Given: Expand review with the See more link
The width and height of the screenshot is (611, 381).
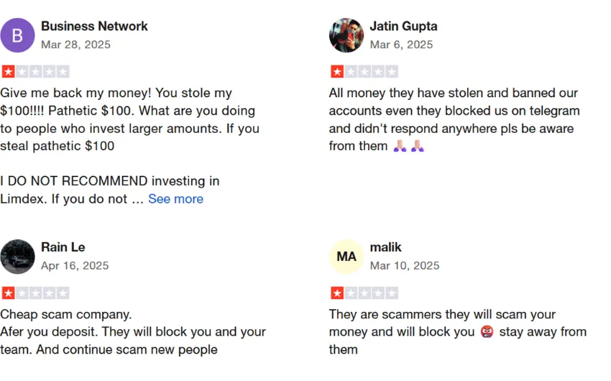Looking at the screenshot, I should coord(175,198).
